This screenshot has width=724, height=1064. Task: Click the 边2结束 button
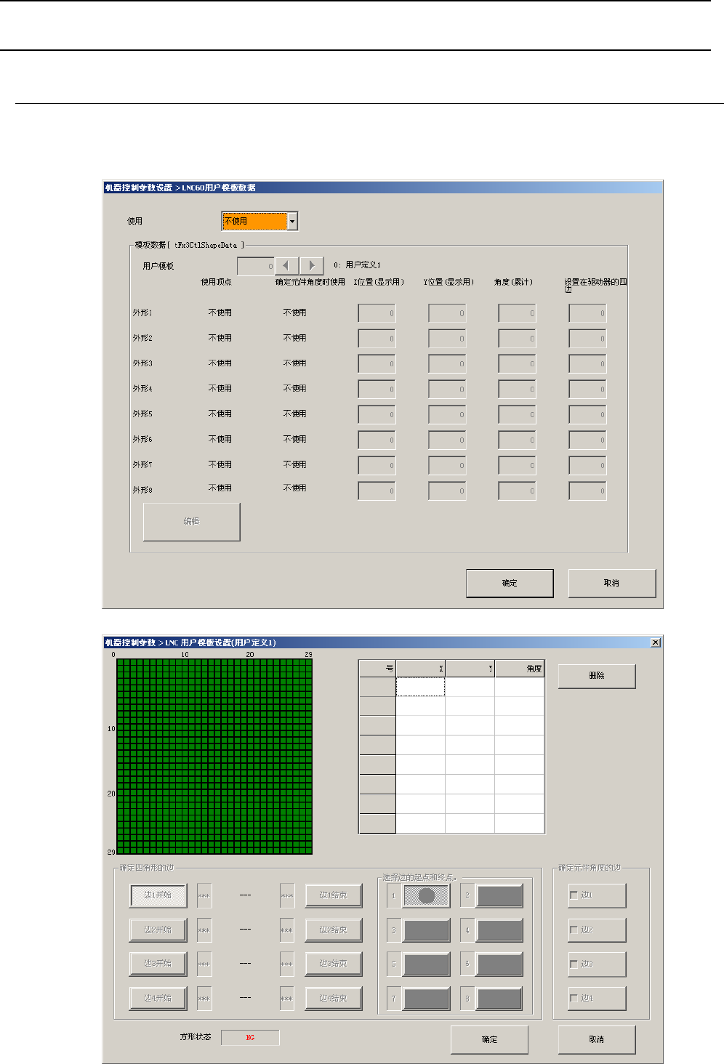(x=334, y=930)
